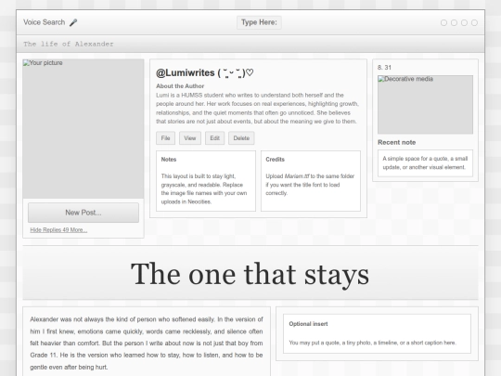Click the paragraph beginning 'Alexander was not always'
This screenshot has height=376, width=501.
(147, 344)
